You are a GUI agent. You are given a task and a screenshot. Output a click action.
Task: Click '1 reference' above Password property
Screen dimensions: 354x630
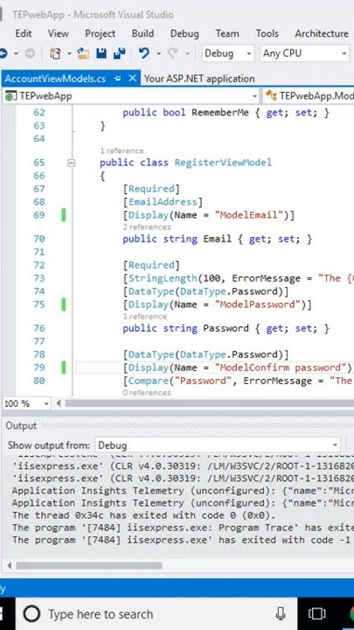click(x=144, y=316)
